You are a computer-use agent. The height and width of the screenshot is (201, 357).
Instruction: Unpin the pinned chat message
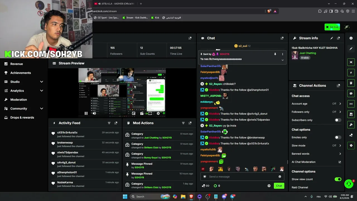coord(275,54)
